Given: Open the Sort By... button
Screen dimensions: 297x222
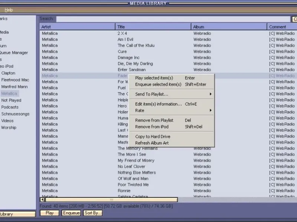Looking at the screenshot, I should [92, 213].
